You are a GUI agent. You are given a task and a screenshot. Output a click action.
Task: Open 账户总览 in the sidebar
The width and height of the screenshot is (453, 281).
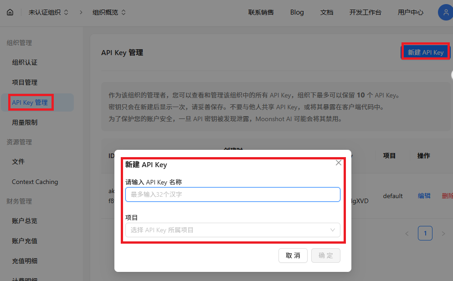pyautogui.click(x=25, y=221)
